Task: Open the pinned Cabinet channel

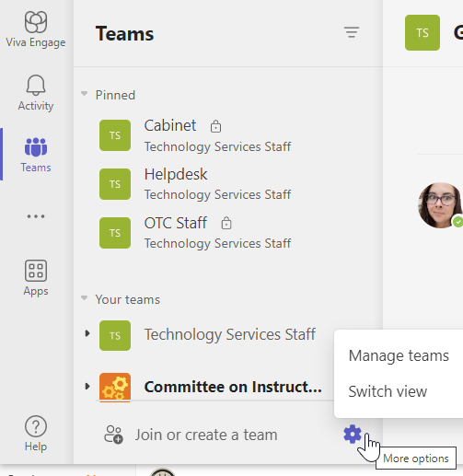Action: click(x=170, y=125)
